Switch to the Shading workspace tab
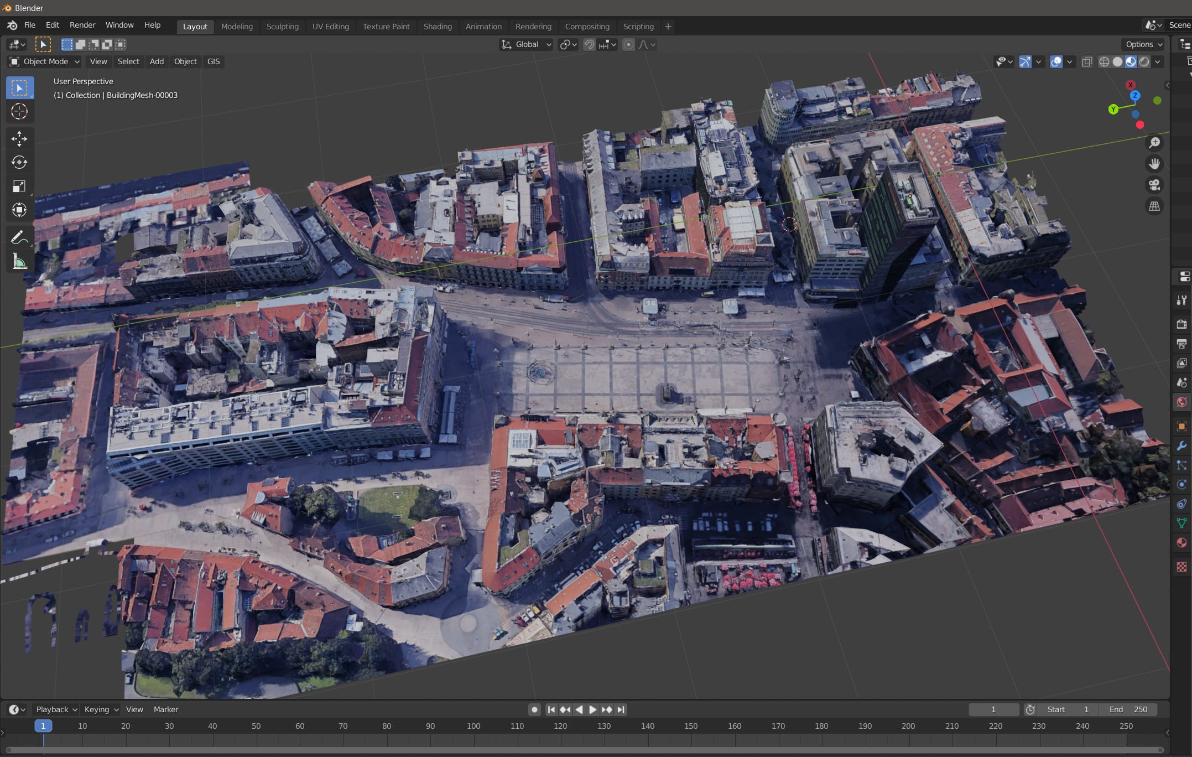This screenshot has width=1192, height=757. coord(438,27)
